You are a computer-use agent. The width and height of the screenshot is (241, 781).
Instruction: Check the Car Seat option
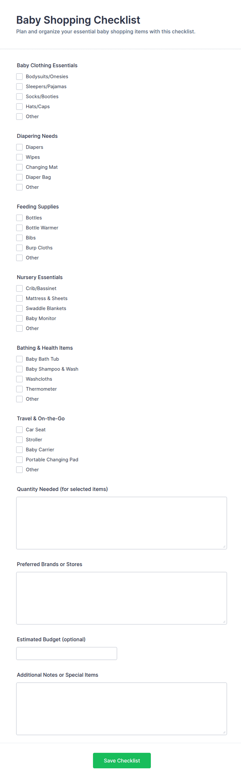[x=19, y=430]
